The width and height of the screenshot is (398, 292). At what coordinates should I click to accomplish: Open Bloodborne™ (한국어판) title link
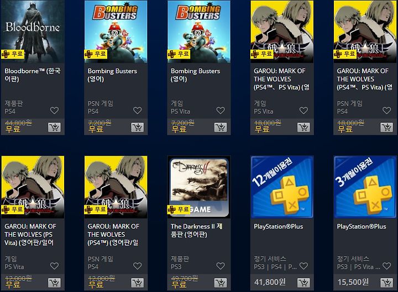click(x=33, y=75)
